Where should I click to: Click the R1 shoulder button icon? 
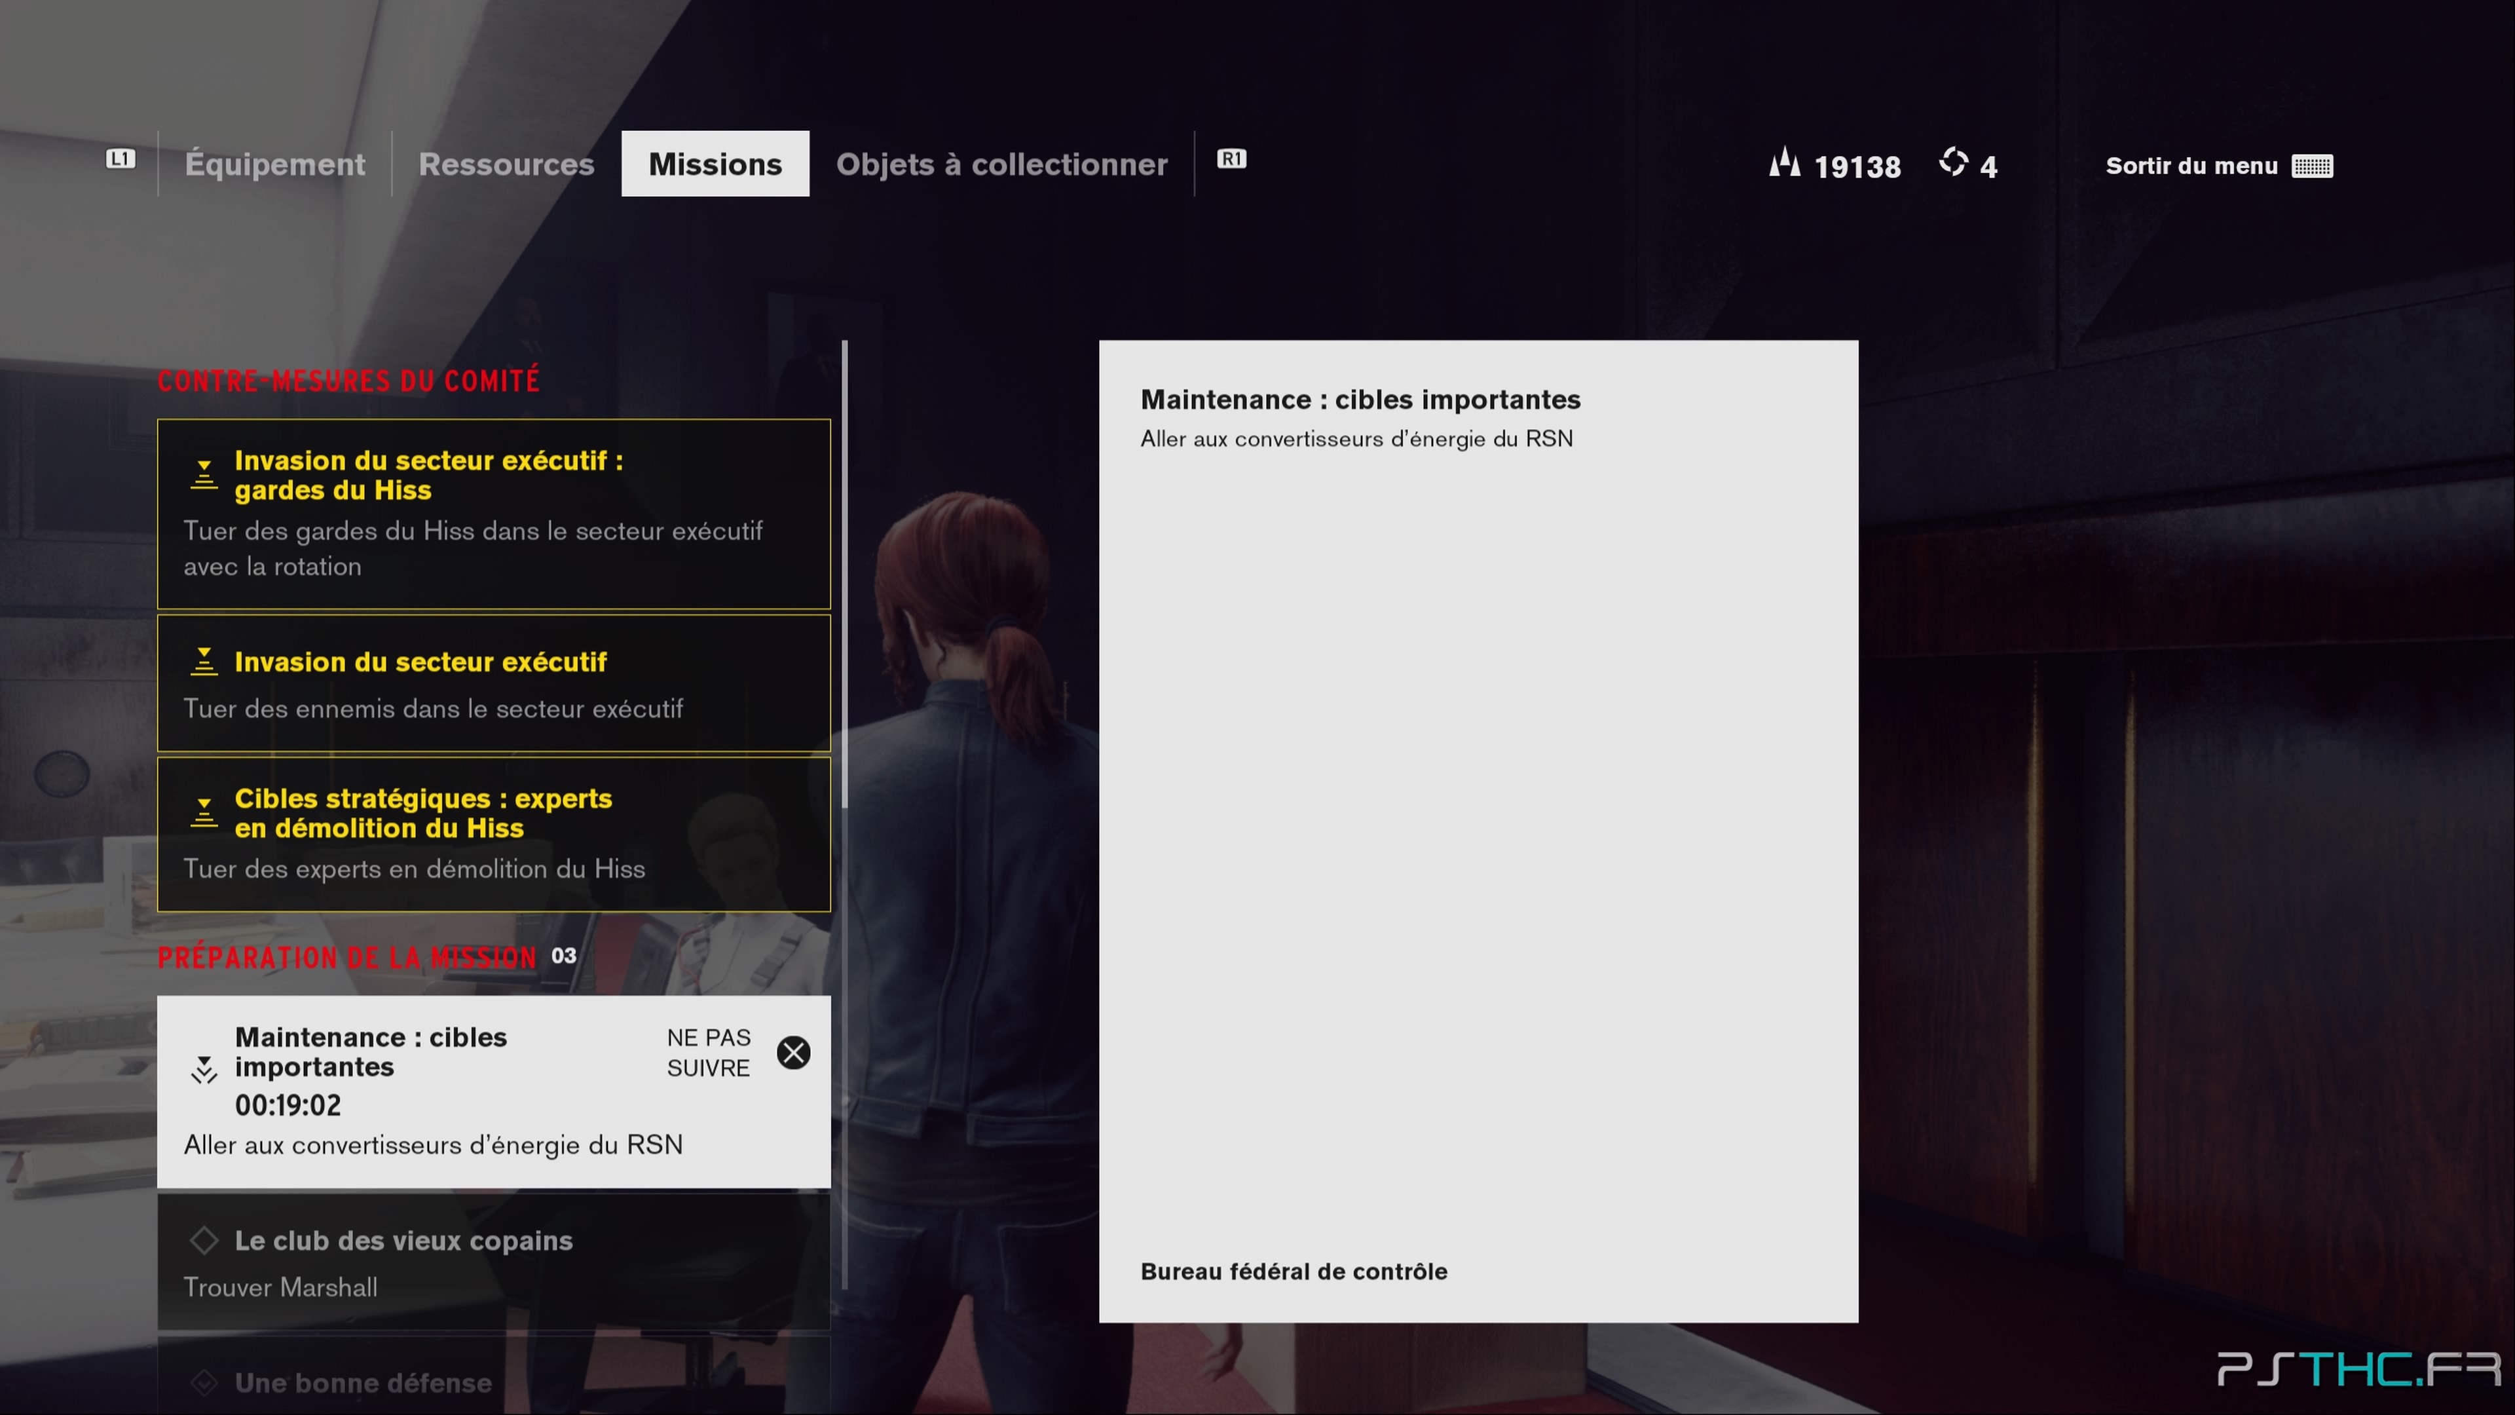(1231, 159)
